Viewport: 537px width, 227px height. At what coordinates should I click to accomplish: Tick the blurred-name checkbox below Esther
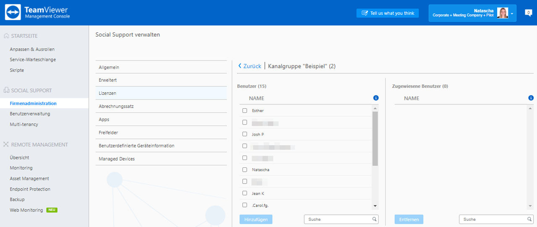[245, 122]
